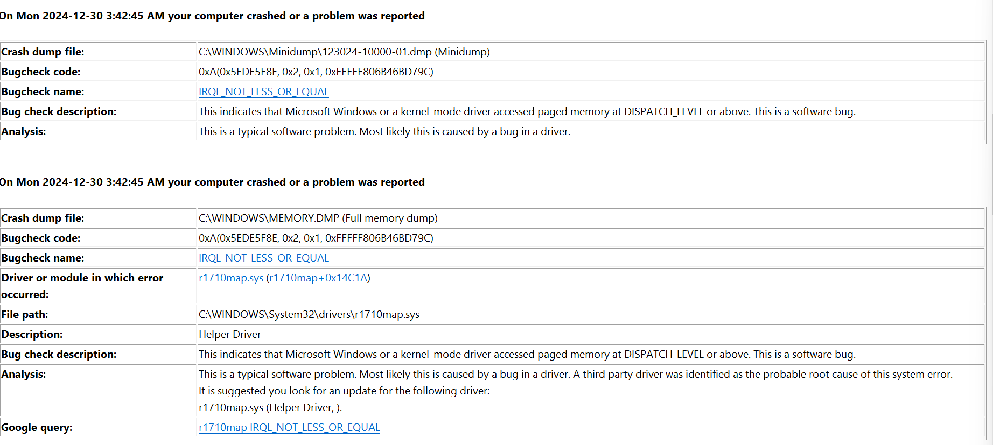
Task: Click the r1710map.sys file path text
Action: pos(309,314)
